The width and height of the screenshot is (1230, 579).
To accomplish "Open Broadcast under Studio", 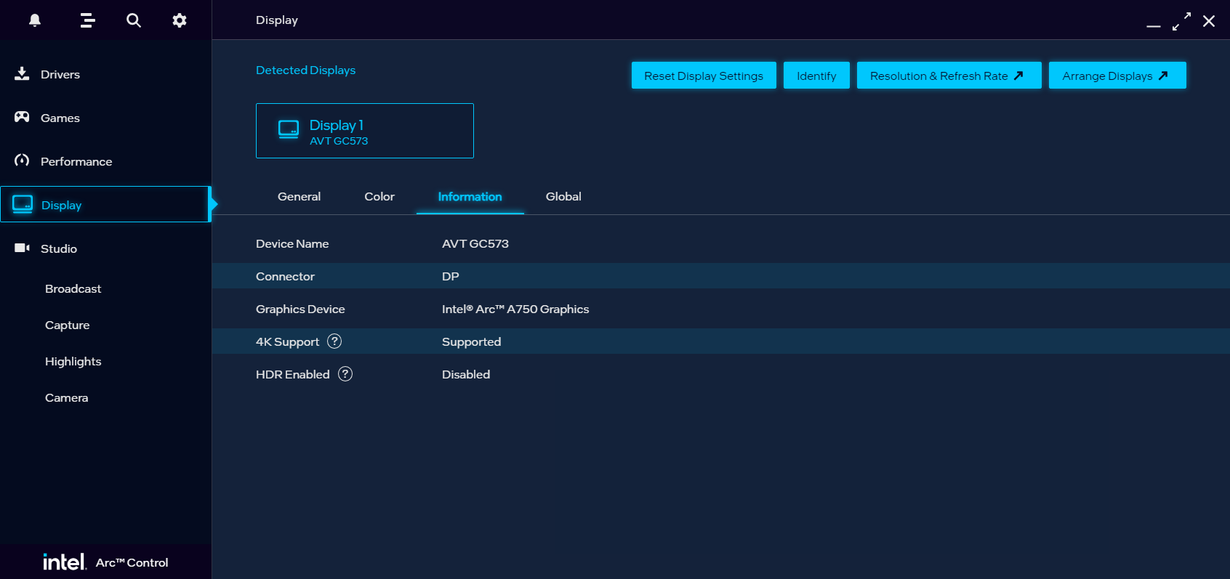I will point(73,288).
